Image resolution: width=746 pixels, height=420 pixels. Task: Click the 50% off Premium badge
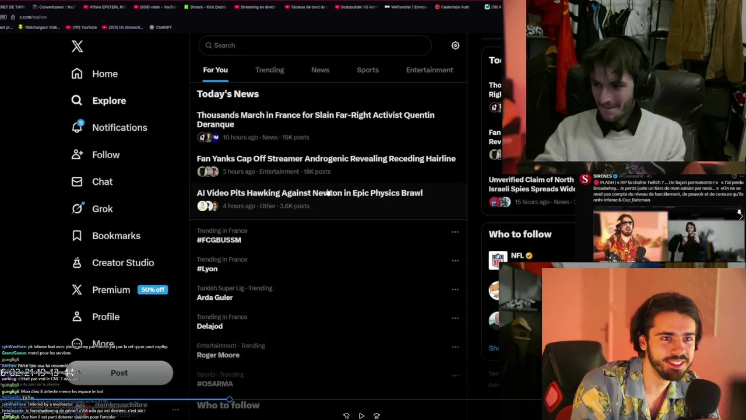153,290
